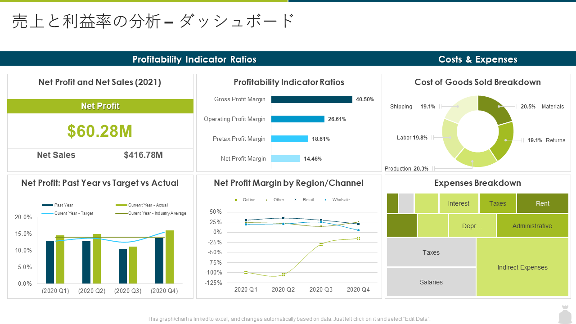576x324 pixels.
Task: Select the Indirect Expenses treemap tile
Action: [x=522, y=267]
